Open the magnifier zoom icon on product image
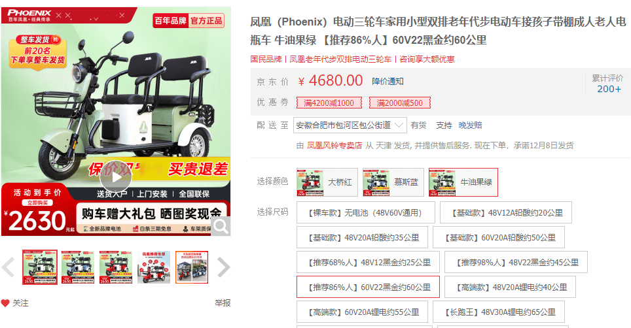This screenshot has width=631, height=328. (x=221, y=226)
